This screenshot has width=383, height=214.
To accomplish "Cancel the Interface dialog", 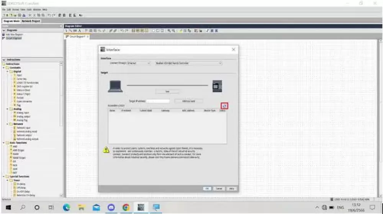I will 219,189.
